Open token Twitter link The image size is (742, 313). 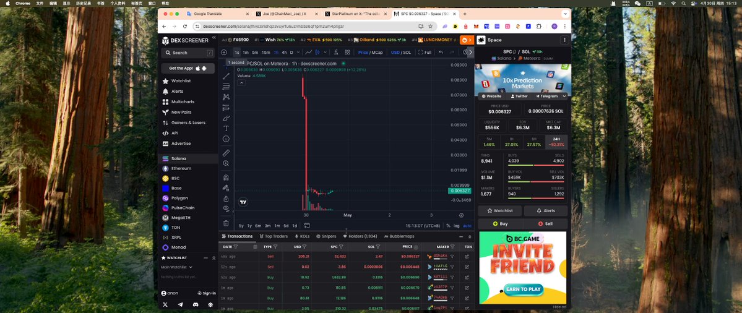pyautogui.click(x=519, y=96)
